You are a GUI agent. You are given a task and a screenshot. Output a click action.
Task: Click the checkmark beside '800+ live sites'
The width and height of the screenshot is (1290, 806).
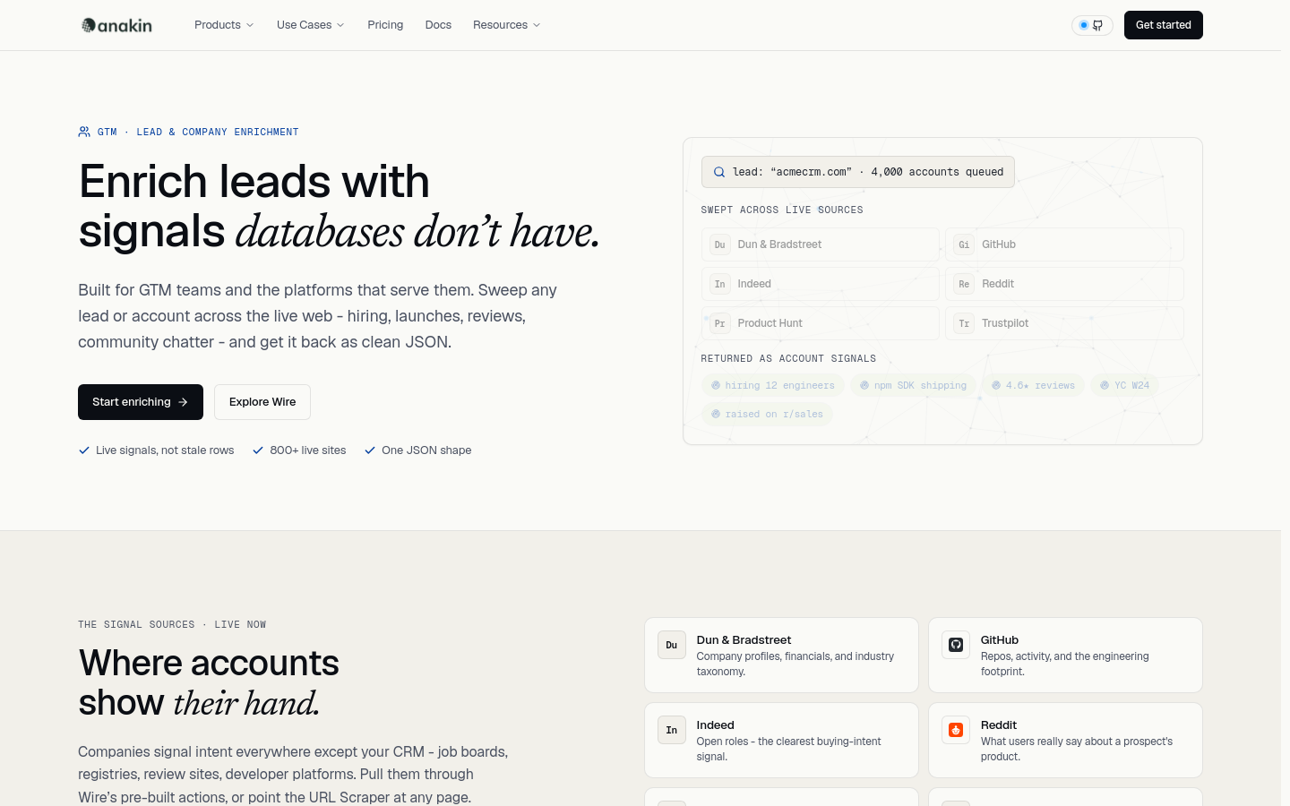coord(258,450)
